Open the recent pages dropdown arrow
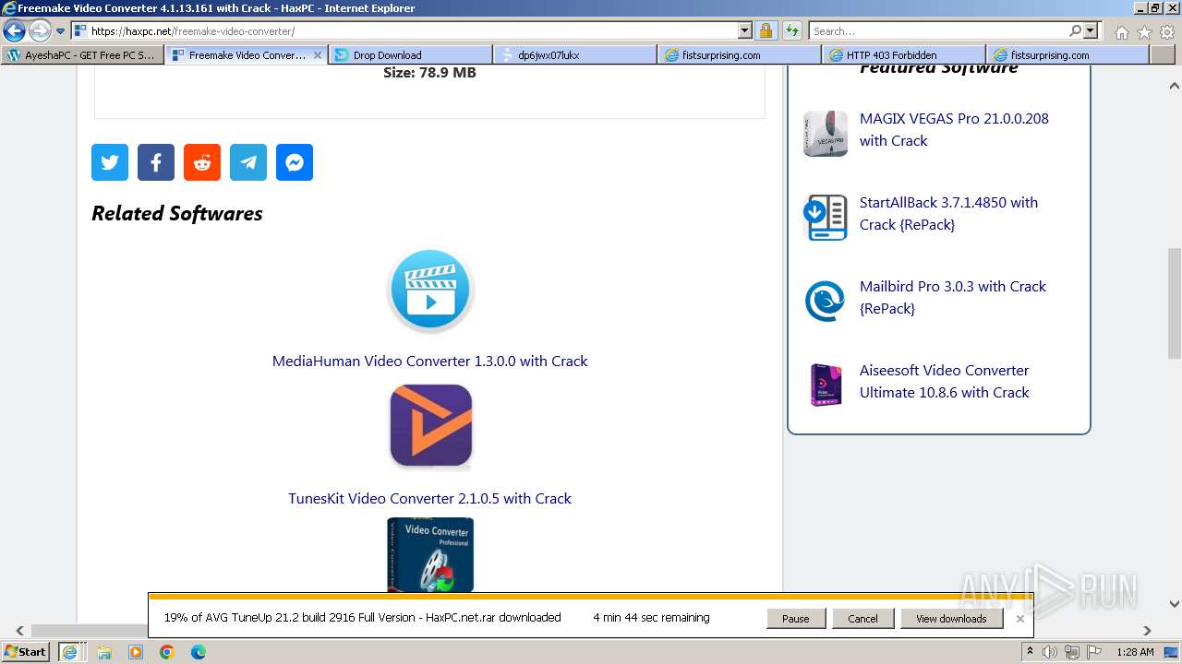The image size is (1182, 664). pos(61,31)
